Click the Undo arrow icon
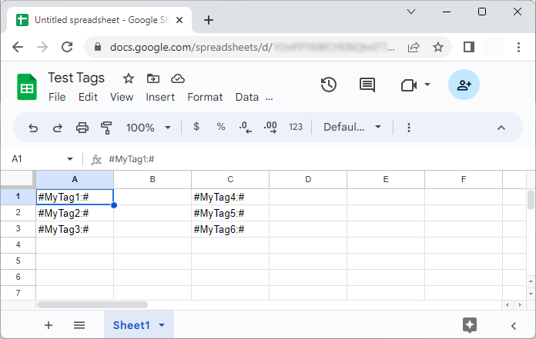The height and width of the screenshot is (339, 536). point(33,128)
